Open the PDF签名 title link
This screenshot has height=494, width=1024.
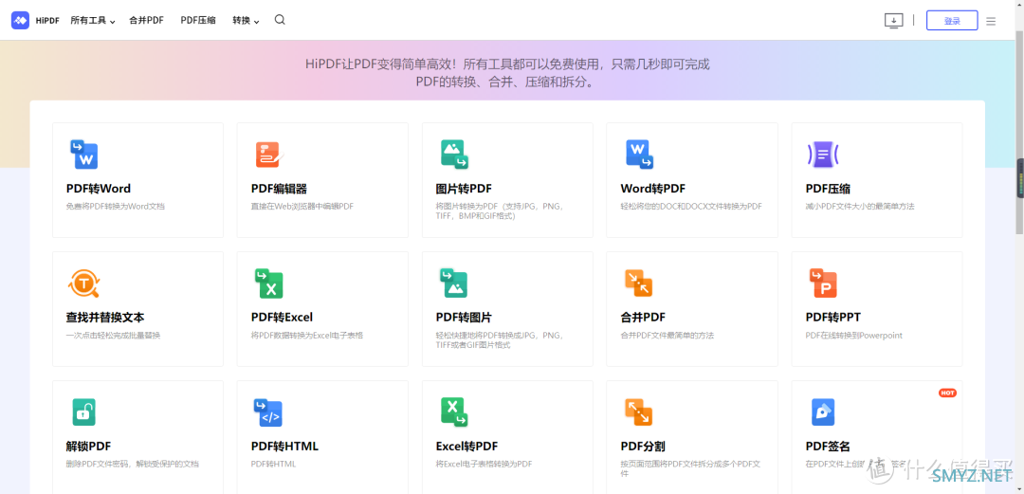pyautogui.click(x=828, y=447)
